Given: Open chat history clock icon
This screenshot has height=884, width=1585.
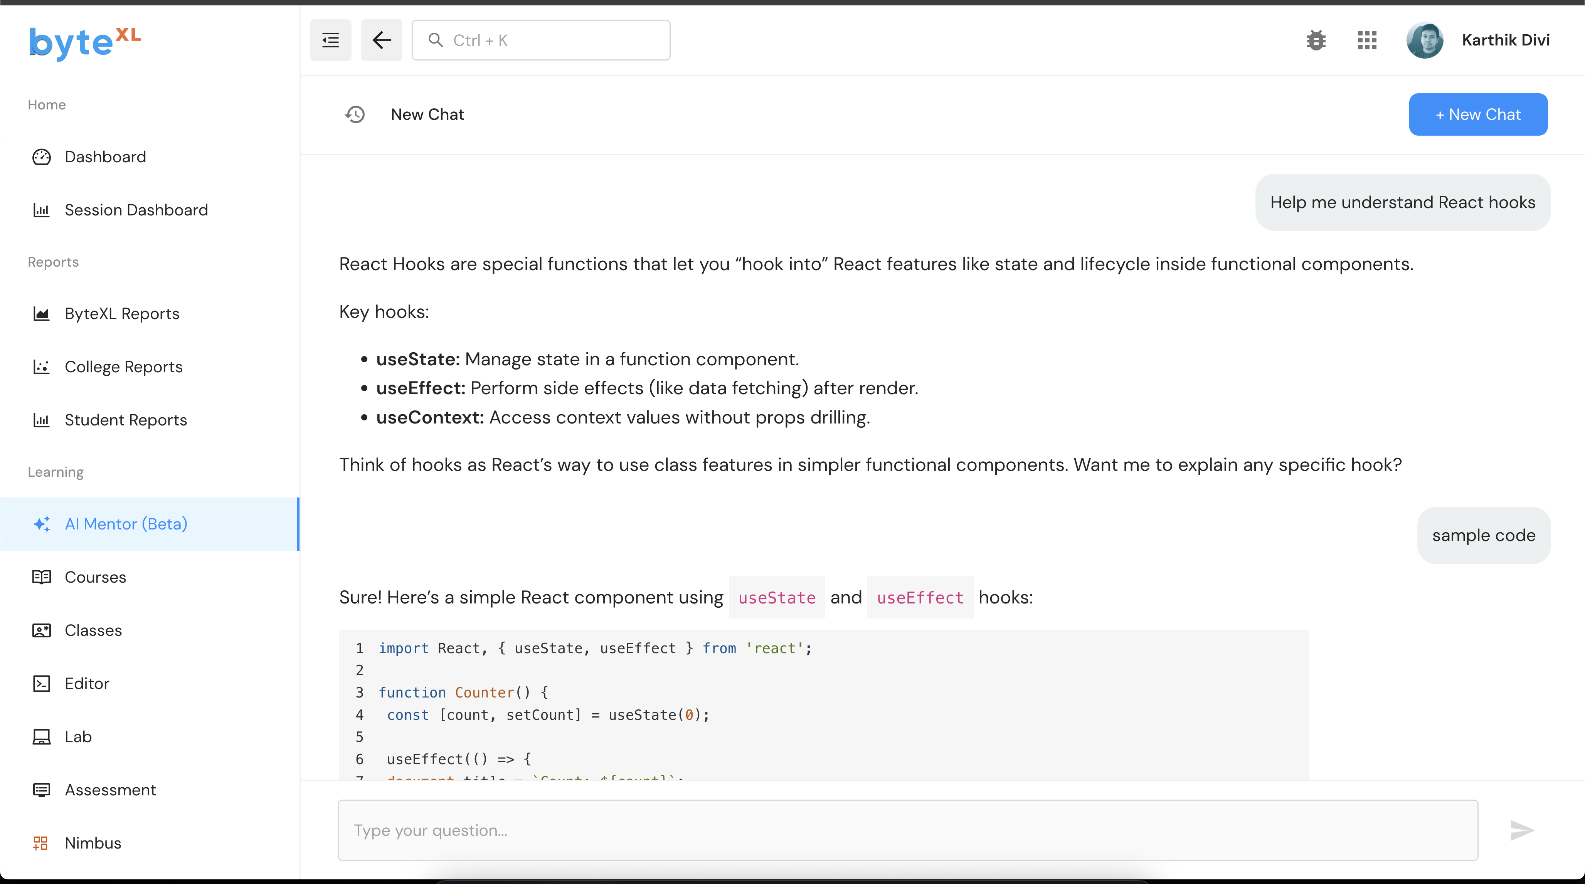Looking at the screenshot, I should coord(355,114).
